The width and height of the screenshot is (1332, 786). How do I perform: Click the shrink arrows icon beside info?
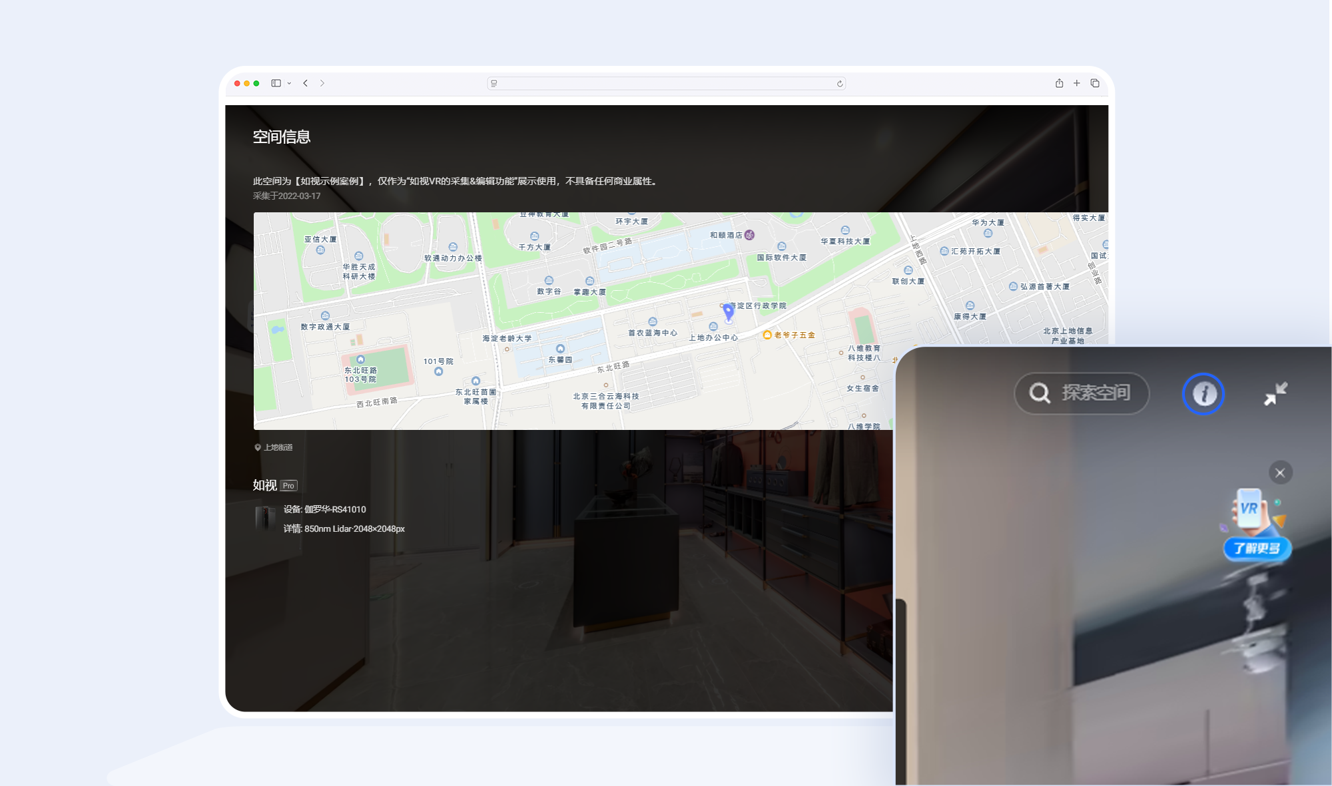tap(1276, 394)
